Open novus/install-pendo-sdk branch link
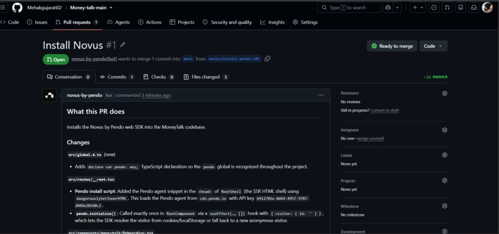499x234 pixels. tap(234, 59)
